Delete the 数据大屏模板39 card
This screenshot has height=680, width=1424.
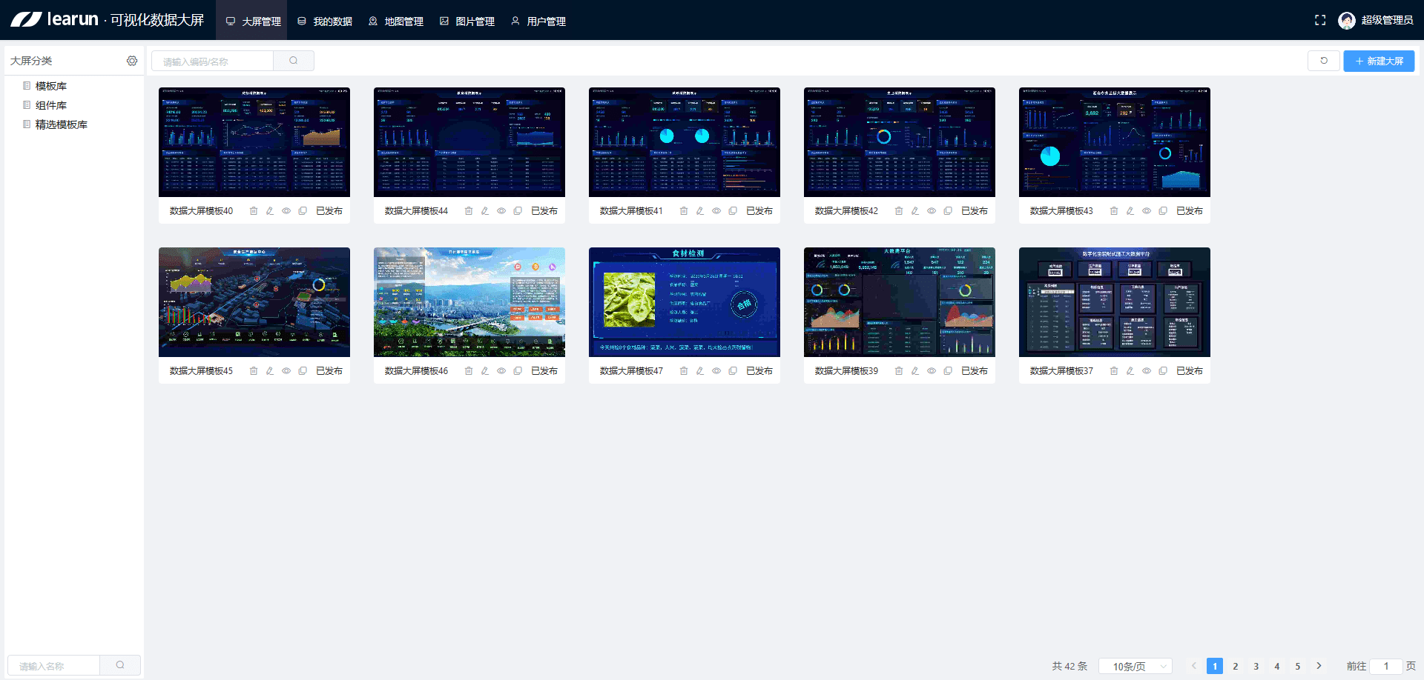pos(899,371)
